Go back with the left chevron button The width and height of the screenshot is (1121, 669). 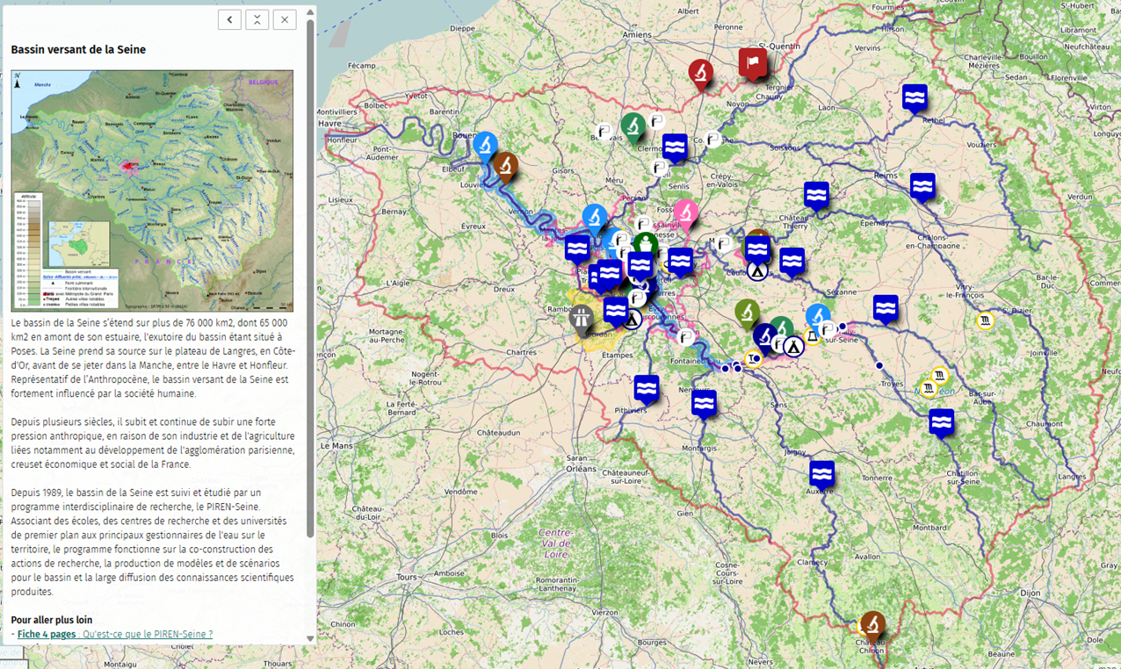tap(229, 19)
